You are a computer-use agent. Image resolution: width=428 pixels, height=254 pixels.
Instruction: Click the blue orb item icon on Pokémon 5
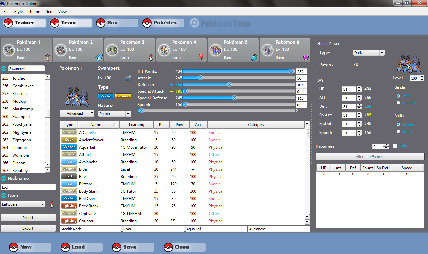coord(254,57)
